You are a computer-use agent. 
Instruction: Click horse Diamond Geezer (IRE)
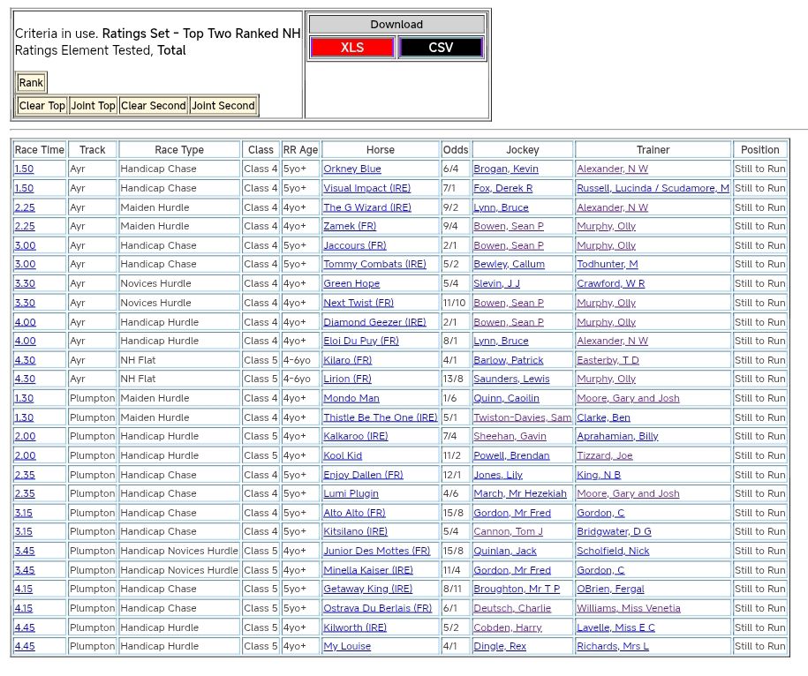click(362, 322)
